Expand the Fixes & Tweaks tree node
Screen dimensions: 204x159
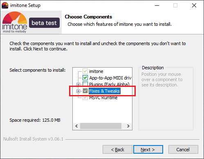(x=78, y=91)
